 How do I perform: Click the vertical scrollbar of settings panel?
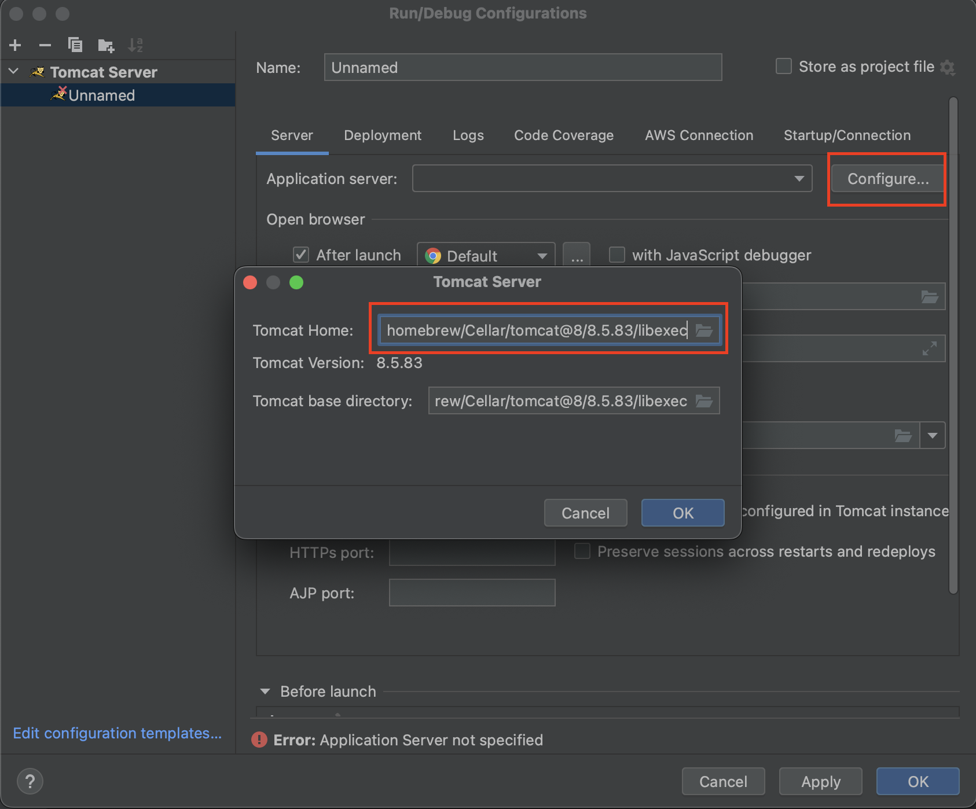tap(953, 345)
